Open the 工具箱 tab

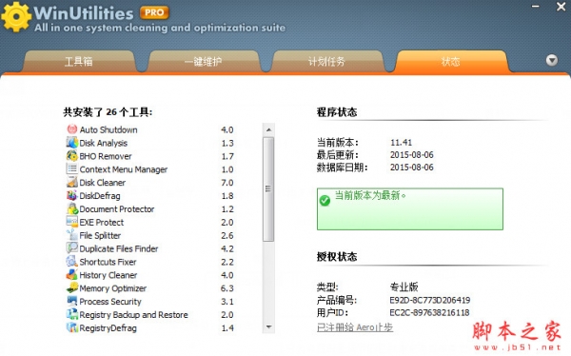pyautogui.click(x=79, y=61)
